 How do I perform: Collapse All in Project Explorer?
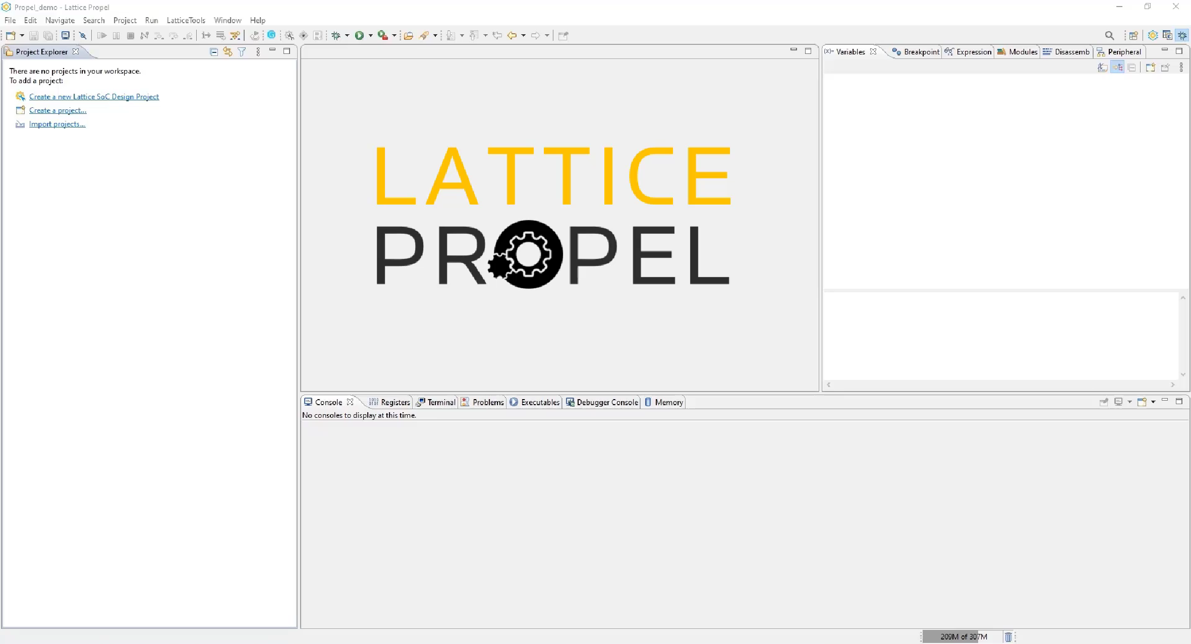(213, 51)
